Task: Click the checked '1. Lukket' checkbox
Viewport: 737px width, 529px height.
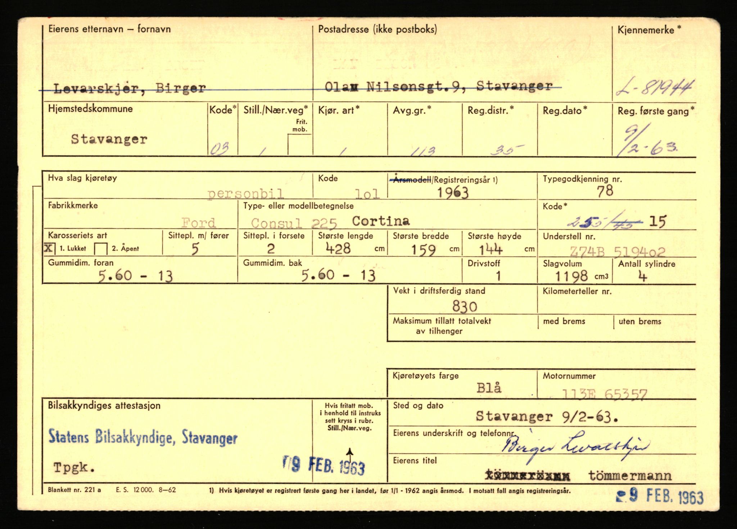Action: pos(49,248)
